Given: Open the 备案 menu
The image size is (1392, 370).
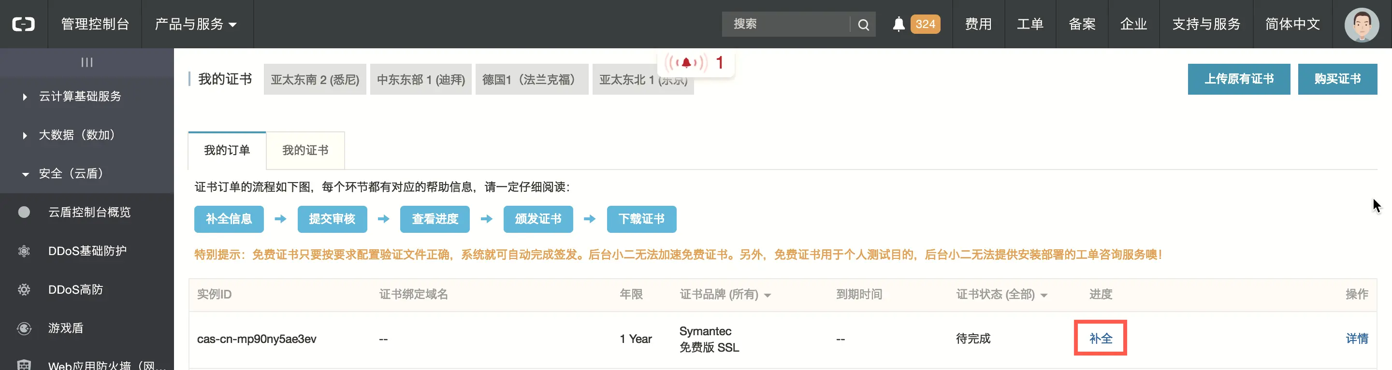Looking at the screenshot, I should coord(1082,24).
